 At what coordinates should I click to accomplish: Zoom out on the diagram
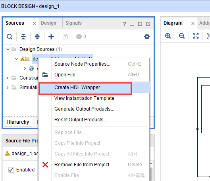click(x=182, y=36)
